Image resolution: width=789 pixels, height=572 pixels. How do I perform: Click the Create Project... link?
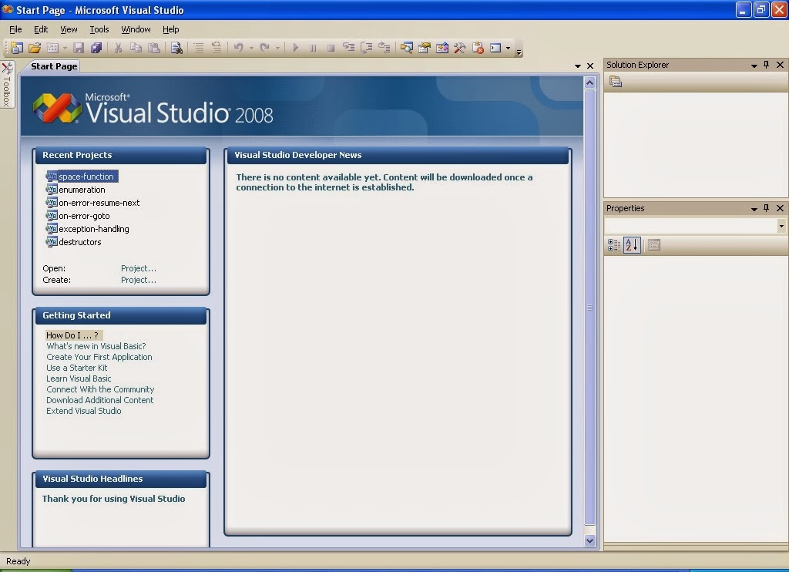139,280
